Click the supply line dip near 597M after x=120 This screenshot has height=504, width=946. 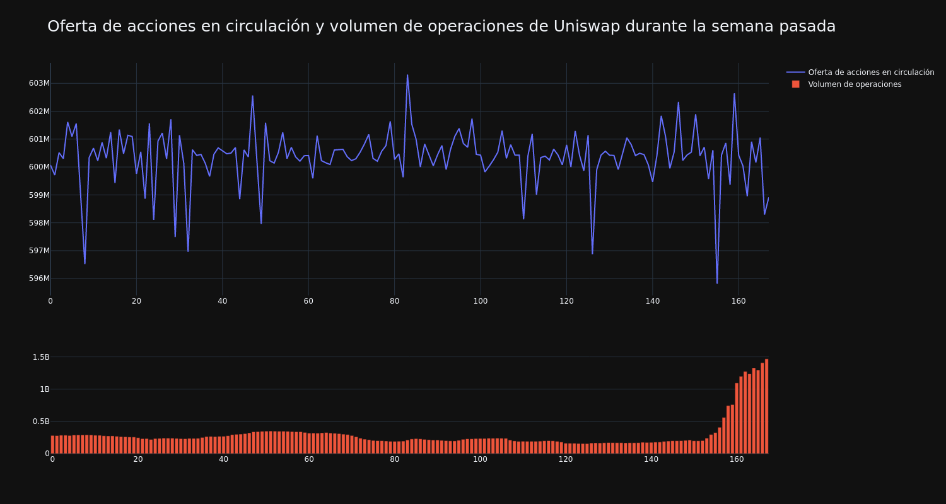click(592, 253)
